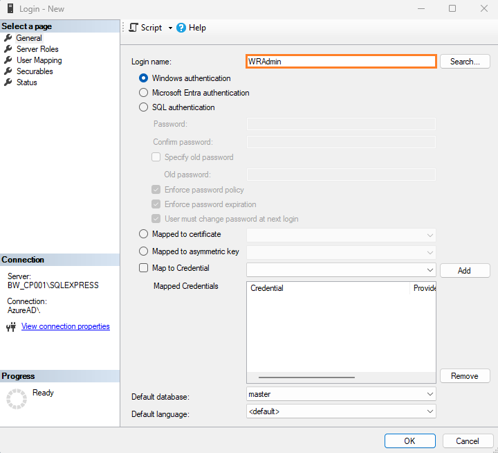Click the Confirm password input field
498x453 pixels.
(341, 142)
